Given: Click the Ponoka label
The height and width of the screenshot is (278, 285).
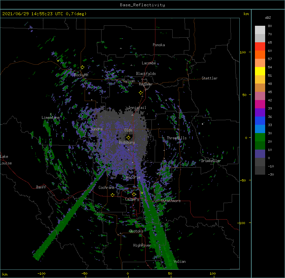Looking at the screenshot, I should [159, 45].
